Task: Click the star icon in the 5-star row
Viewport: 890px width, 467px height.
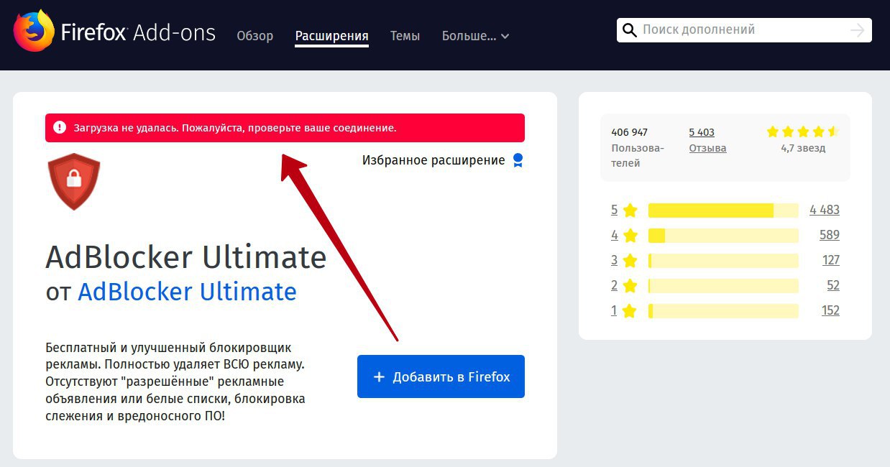Action: tap(630, 211)
